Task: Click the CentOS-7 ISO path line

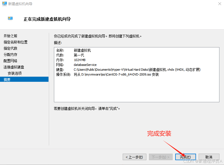Action: pyautogui.click(x=116, y=74)
